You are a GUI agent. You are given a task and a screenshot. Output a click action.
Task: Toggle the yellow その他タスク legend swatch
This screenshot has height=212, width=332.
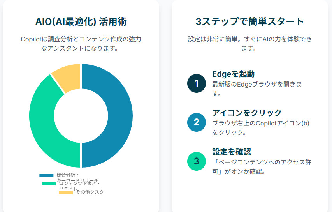point(65,192)
